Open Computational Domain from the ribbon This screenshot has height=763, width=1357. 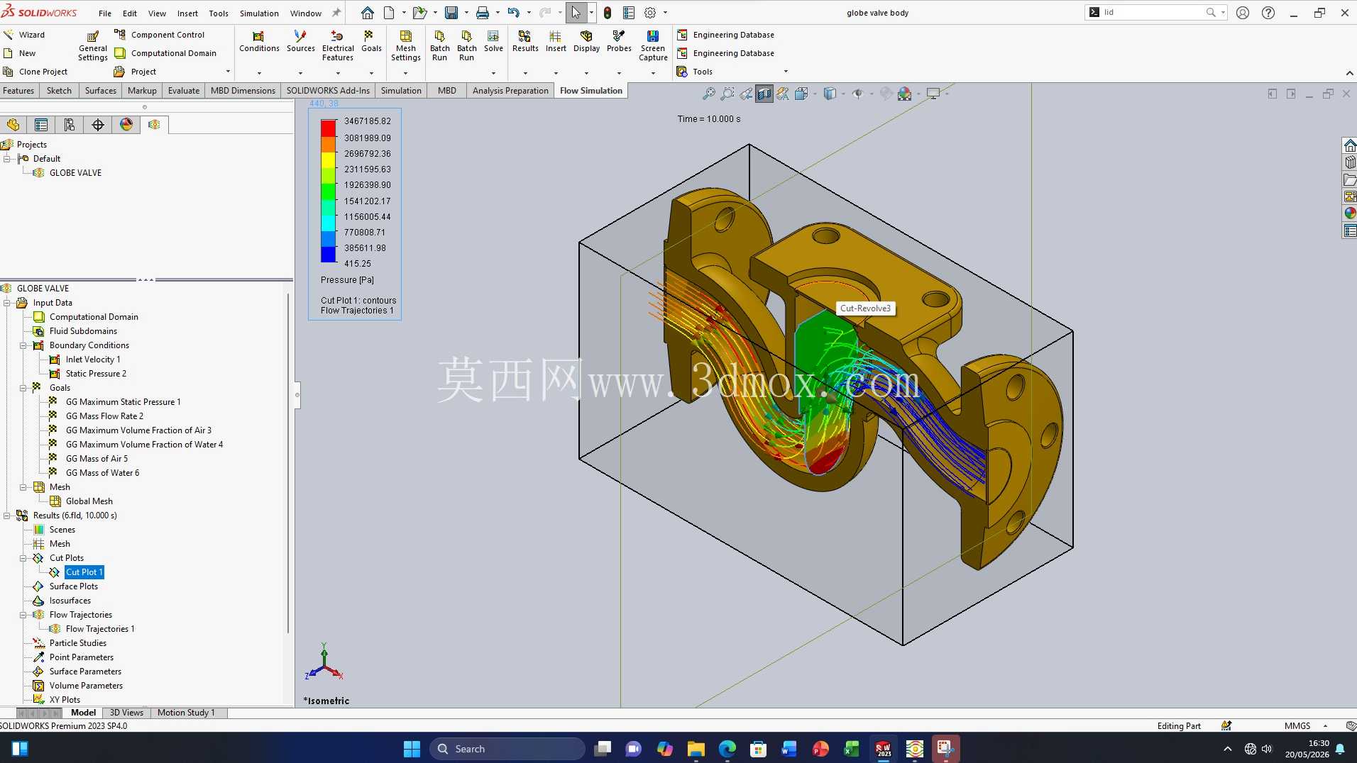point(165,53)
